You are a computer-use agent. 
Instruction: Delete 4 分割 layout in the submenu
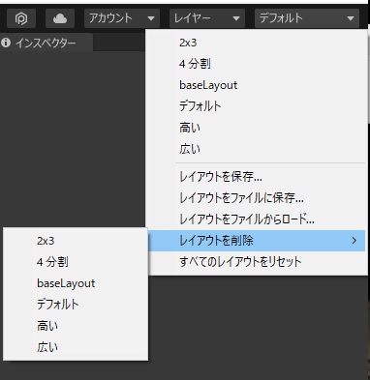[x=76, y=262]
